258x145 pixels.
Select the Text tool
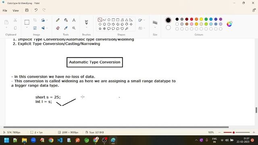tap(74, 20)
